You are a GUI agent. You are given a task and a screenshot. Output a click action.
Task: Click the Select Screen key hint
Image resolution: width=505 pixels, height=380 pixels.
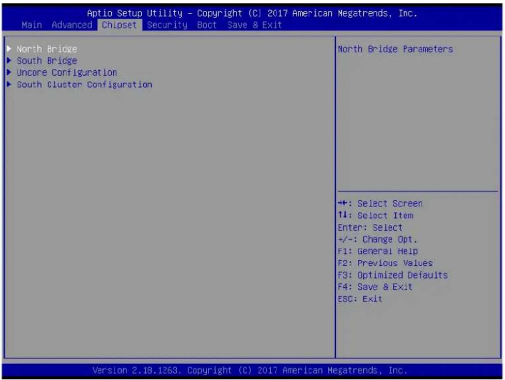[x=380, y=203]
